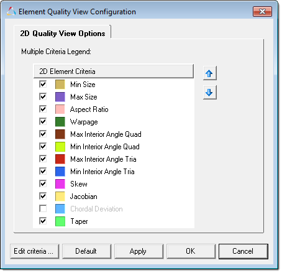The height and width of the screenshot is (273, 282).
Task: Select Min Interior Angle Quad label
Action: click(x=105, y=147)
